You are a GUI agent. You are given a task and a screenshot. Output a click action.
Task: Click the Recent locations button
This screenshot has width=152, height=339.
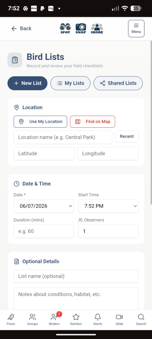(127, 136)
